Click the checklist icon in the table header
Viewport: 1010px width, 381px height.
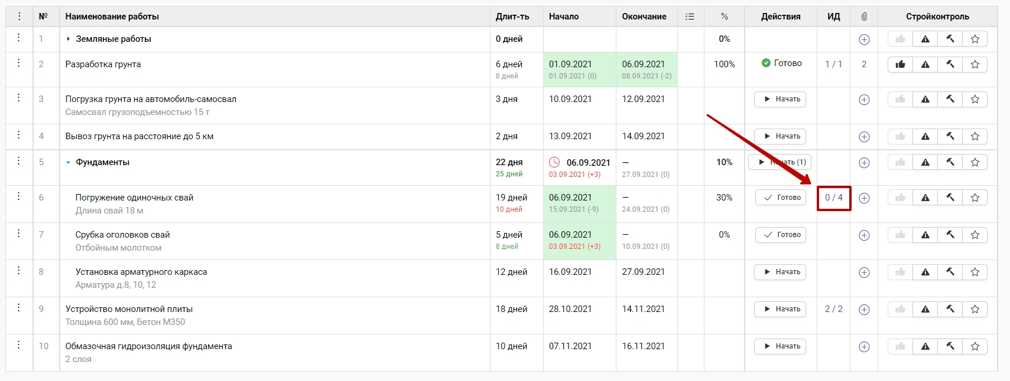tap(690, 17)
